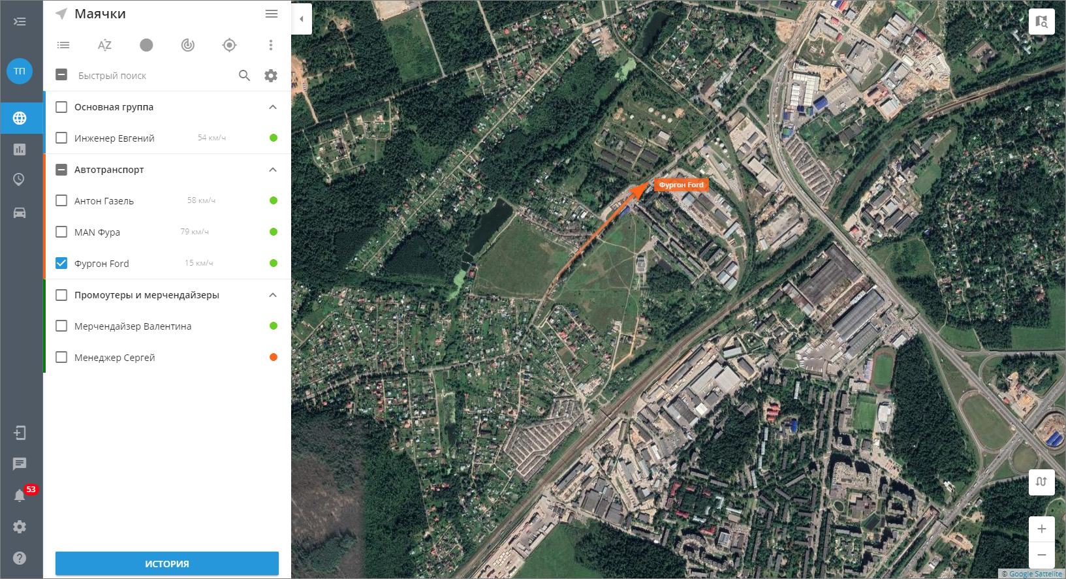
Task: Open the reports chart icon in sidebar
Action: click(x=20, y=149)
